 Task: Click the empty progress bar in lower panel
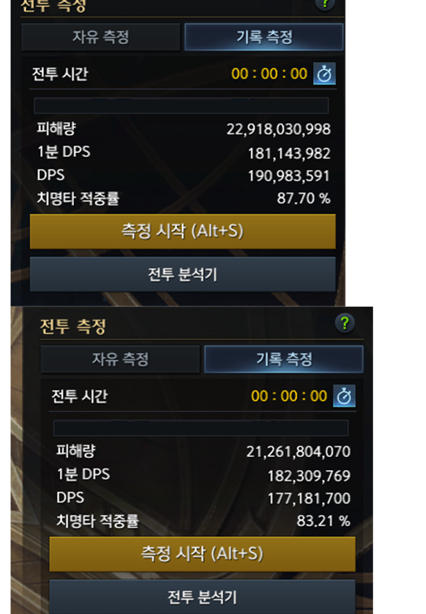pos(201,428)
